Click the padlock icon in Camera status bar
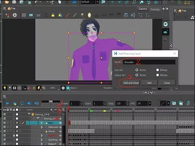Screen dimensions: 195x146 pos(34,88)
